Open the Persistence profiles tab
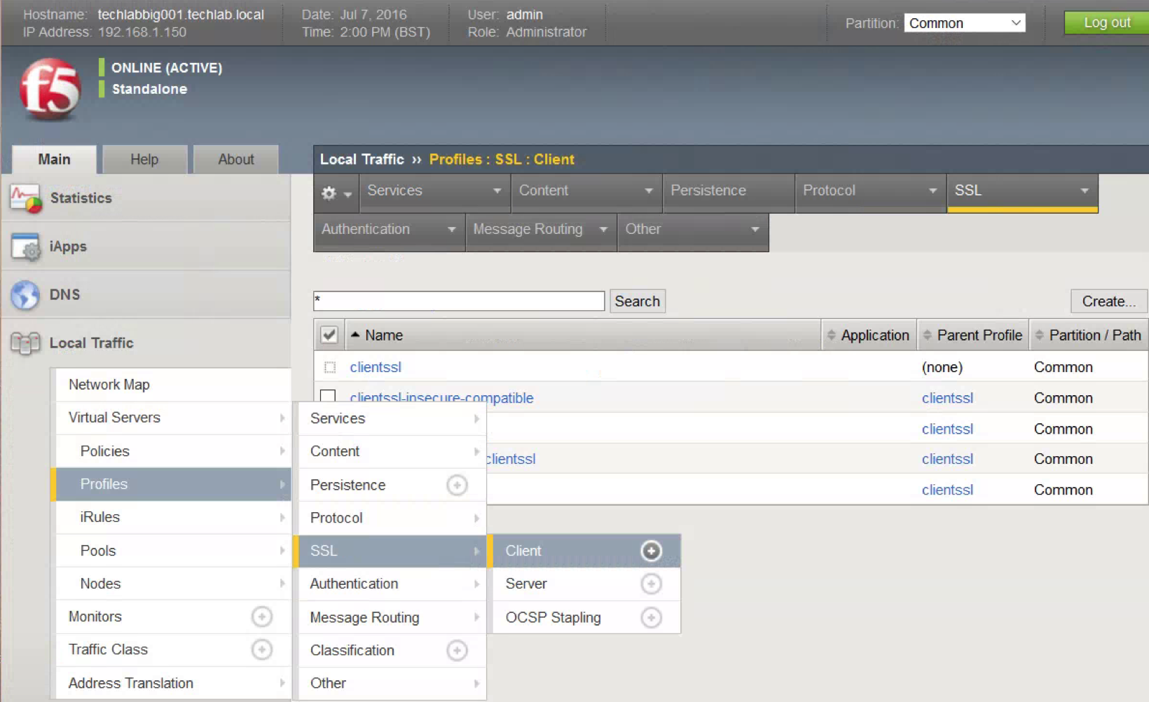Image resolution: width=1149 pixels, height=702 pixels. pos(728,192)
